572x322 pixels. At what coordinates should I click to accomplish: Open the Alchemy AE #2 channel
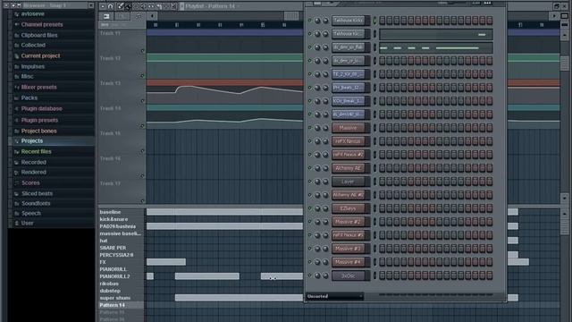pos(349,195)
